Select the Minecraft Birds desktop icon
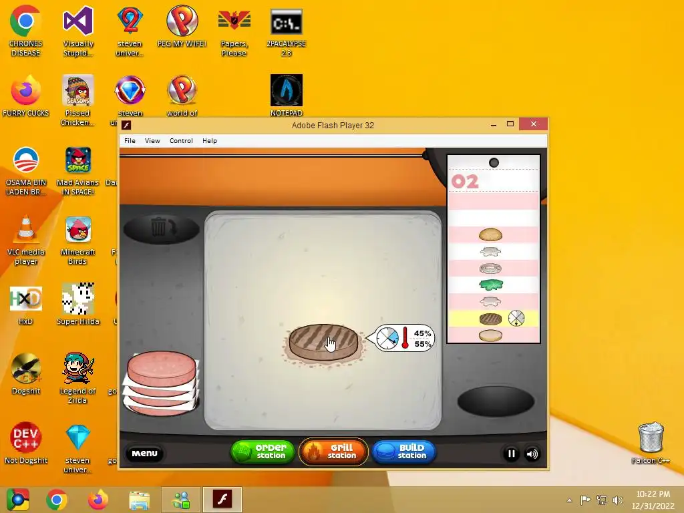Viewport: 684px width, 513px height. (x=77, y=240)
